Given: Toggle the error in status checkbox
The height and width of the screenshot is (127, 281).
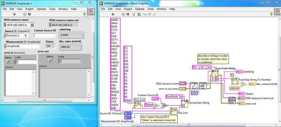Looking at the screenshot, I should (8, 62).
